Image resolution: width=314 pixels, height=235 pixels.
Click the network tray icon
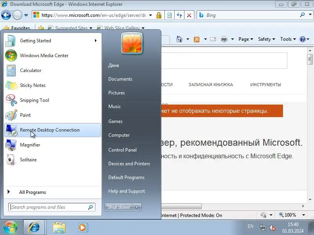pos(263,228)
